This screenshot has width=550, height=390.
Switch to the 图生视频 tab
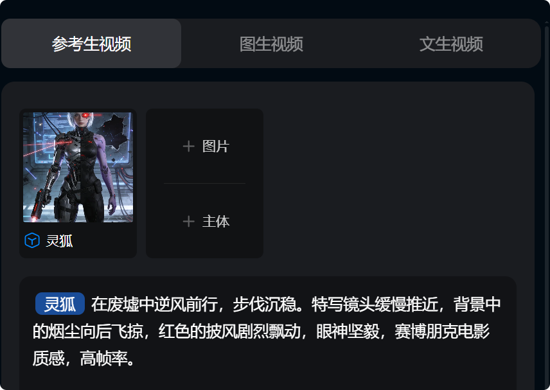coord(271,44)
